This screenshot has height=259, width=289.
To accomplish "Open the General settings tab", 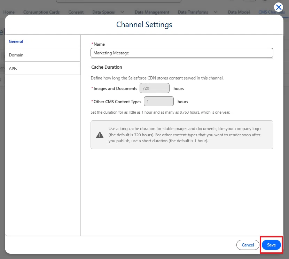I will (x=42, y=41).
